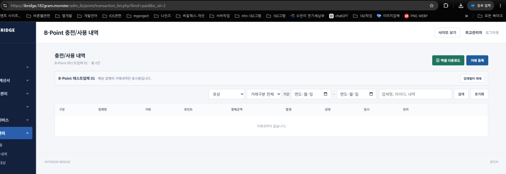Screen dimensions: 506x174
Task: Click the 포인트 column header
Action: click(x=188, y=109)
